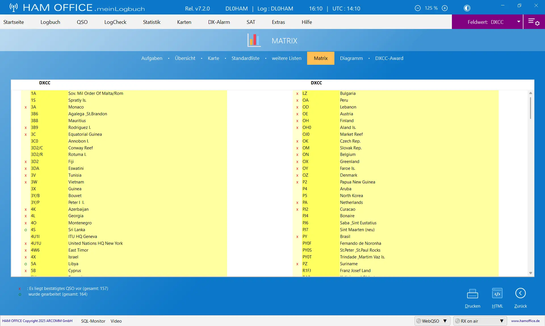Click the matrix list vertical scrollbar
This screenshot has width=545, height=326.
tap(531, 183)
